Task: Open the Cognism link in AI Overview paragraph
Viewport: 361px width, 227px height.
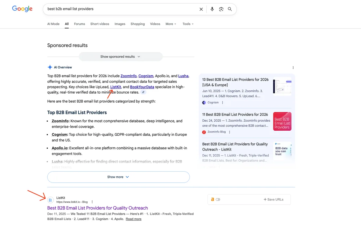Action: coord(146,76)
